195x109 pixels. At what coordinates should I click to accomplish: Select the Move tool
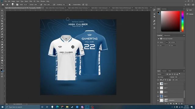[x=2, y=11]
